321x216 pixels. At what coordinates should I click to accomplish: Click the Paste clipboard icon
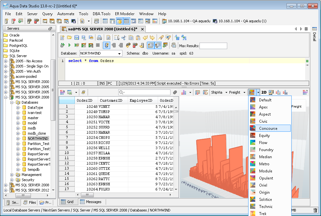click(138, 37)
